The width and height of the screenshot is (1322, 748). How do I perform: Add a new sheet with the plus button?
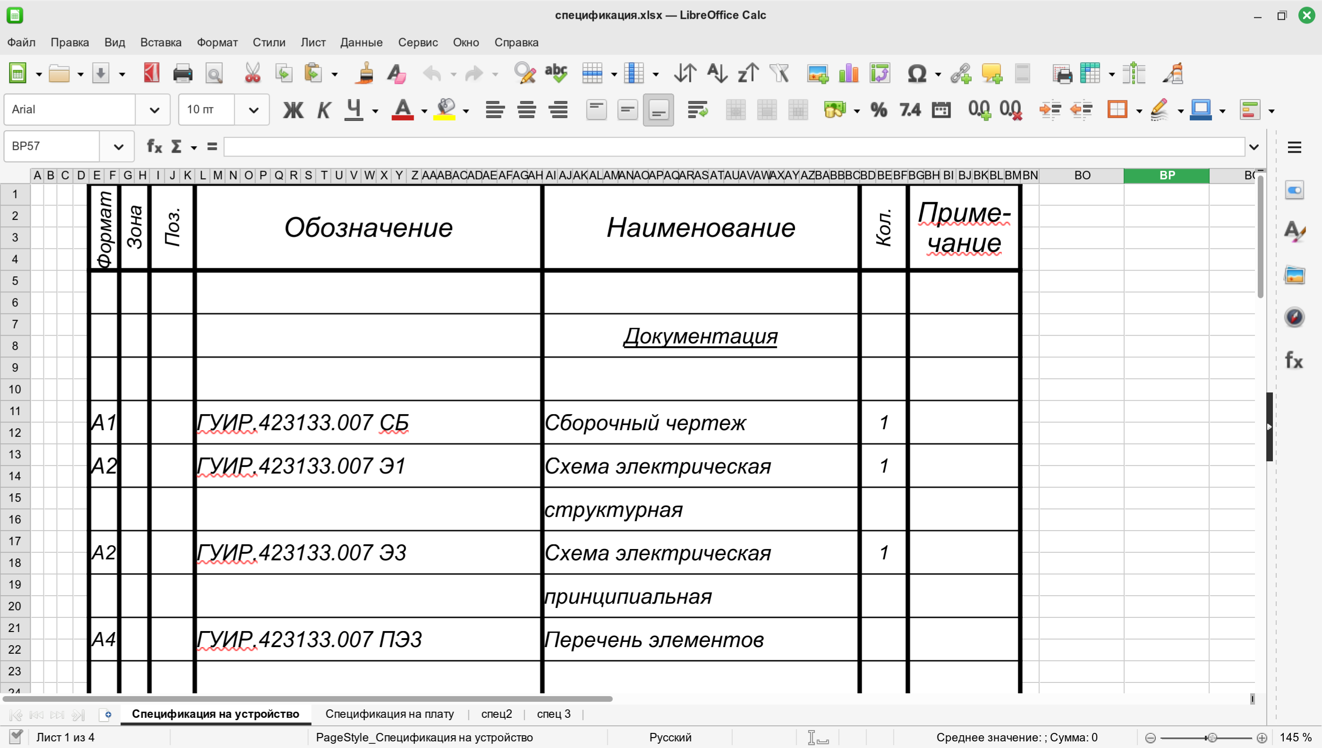105,714
